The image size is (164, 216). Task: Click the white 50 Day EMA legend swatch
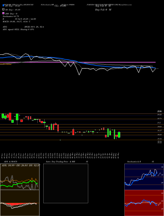coord(4,9)
